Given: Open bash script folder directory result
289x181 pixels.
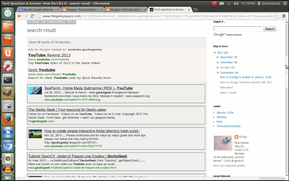Looking at the screenshot, I should click(x=92, y=131).
